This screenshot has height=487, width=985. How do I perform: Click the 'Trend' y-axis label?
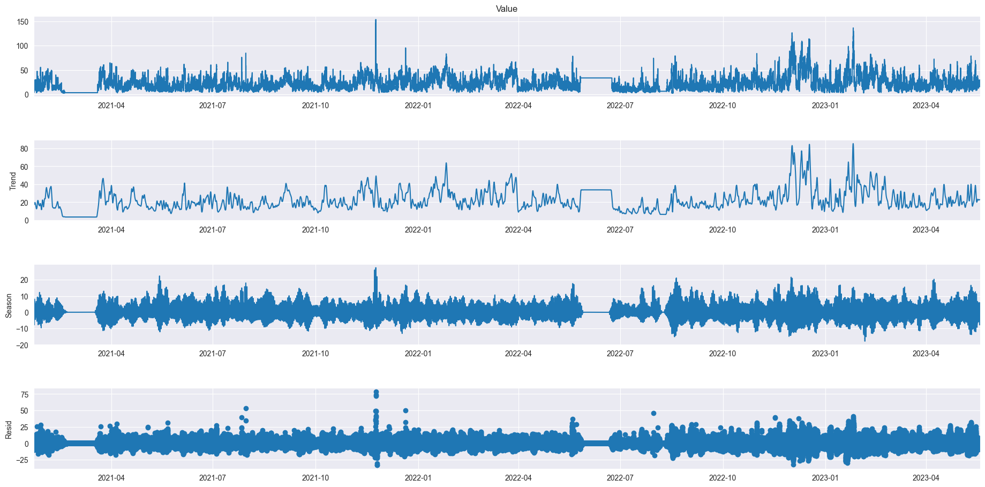tap(12, 181)
